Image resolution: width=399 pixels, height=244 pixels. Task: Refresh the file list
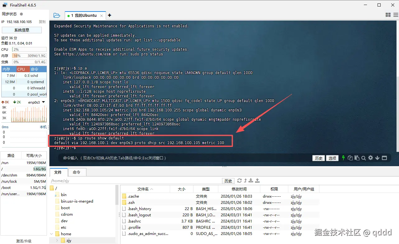[239, 181]
